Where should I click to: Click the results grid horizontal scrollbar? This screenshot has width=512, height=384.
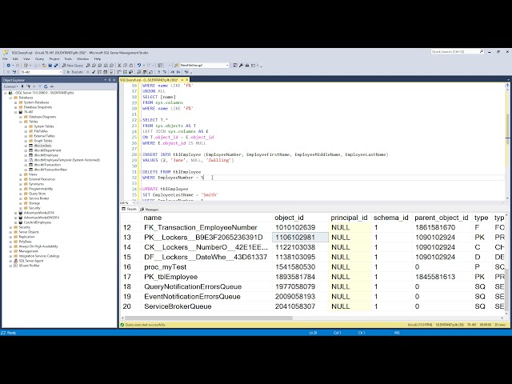click(x=312, y=318)
